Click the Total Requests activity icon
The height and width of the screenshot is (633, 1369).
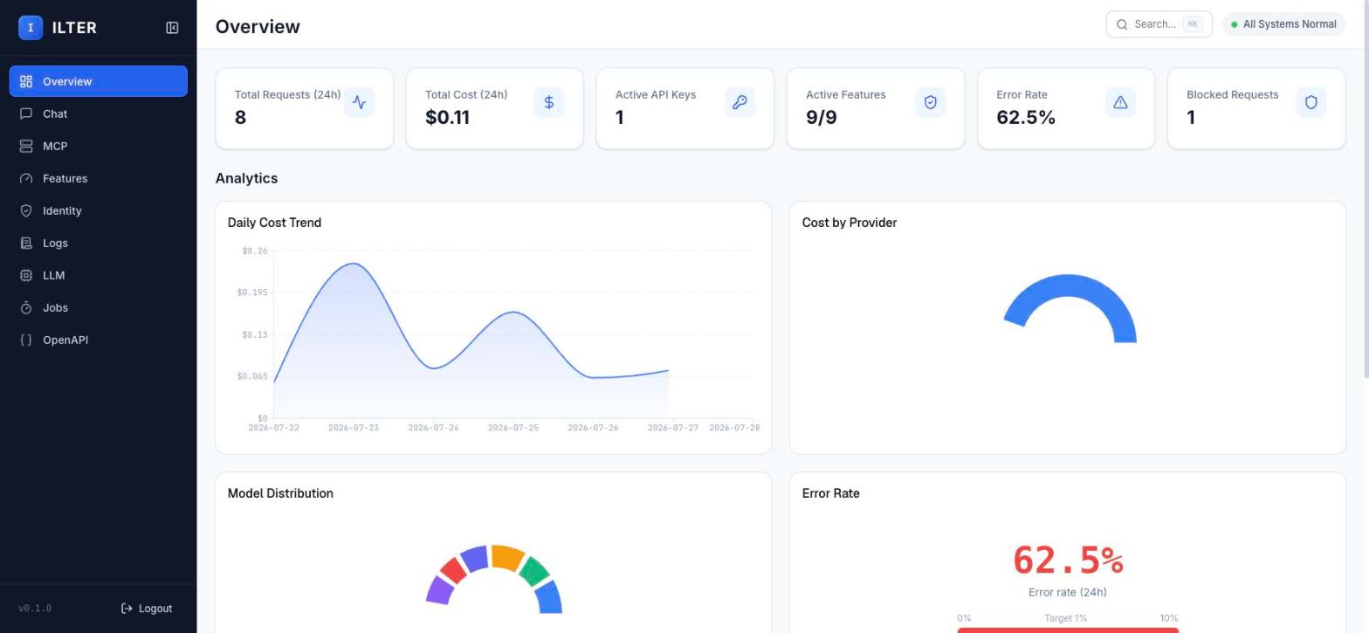coord(359,102)
